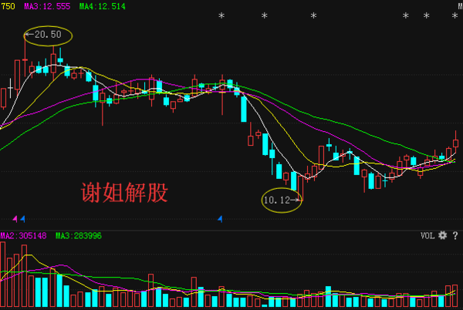This screenshot has height=310, width=463.
Task: Click the M letter at top-right corner
Action: tap(459, 6)
